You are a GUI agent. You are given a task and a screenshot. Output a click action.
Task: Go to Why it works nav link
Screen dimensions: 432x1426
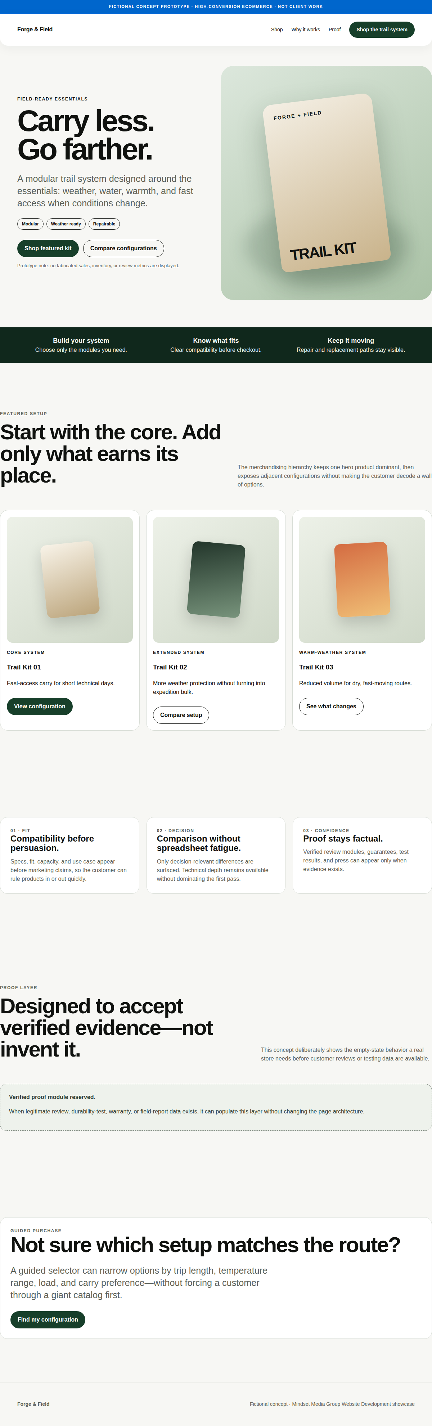click(x=305, y=30)
